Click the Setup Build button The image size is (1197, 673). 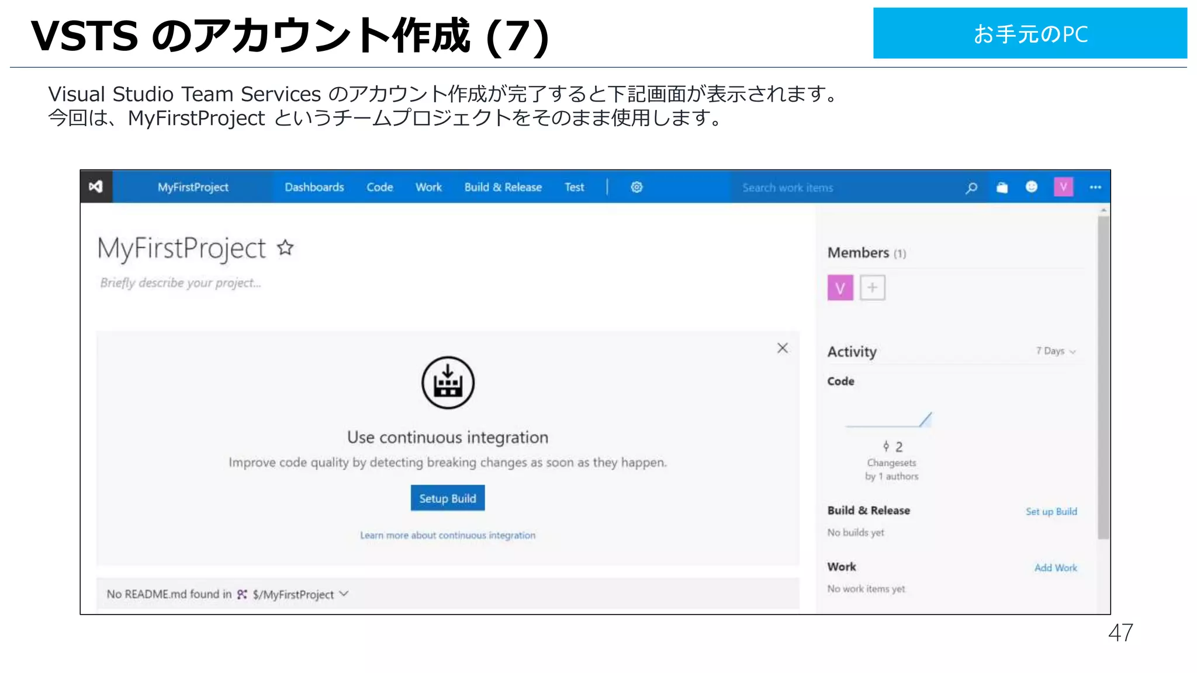click(x=448, y=498)
